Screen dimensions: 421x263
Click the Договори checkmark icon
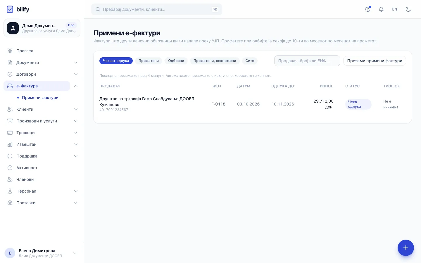coord(10,74)
